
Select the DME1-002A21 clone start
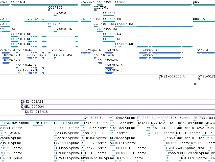coord(22,104)
